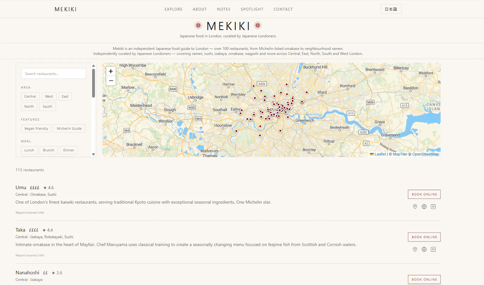Book Taka online

pos(424,237)
